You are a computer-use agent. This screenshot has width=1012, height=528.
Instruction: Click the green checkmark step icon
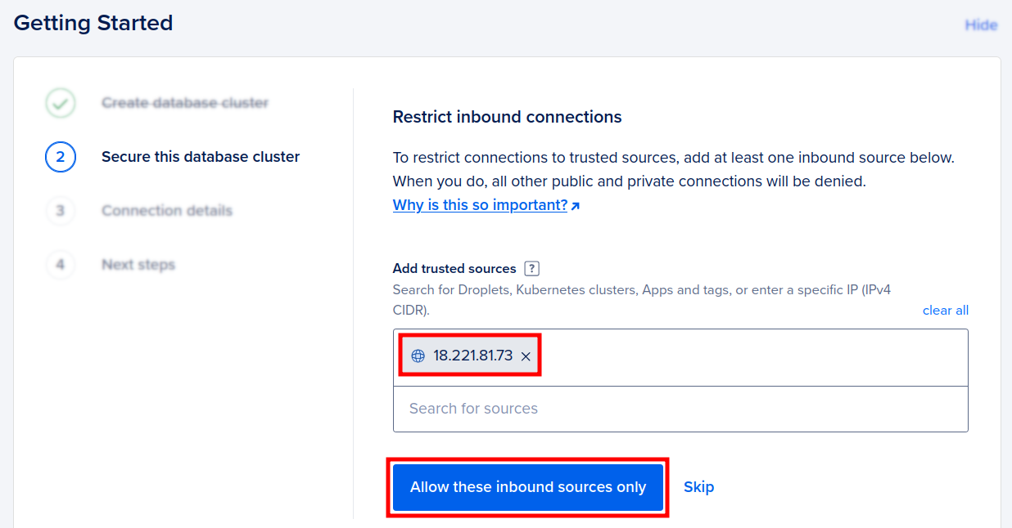click(61, 104)
